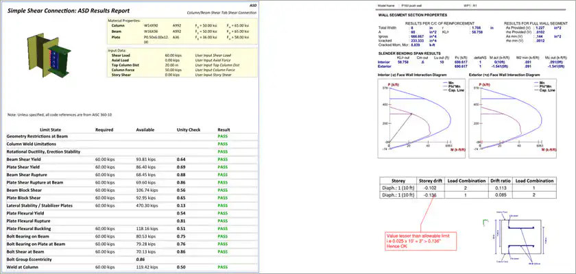Click the Unity Check column header
Image resolution: width=576 pixels, height=274 pixels.
click(x=188, y=129)
